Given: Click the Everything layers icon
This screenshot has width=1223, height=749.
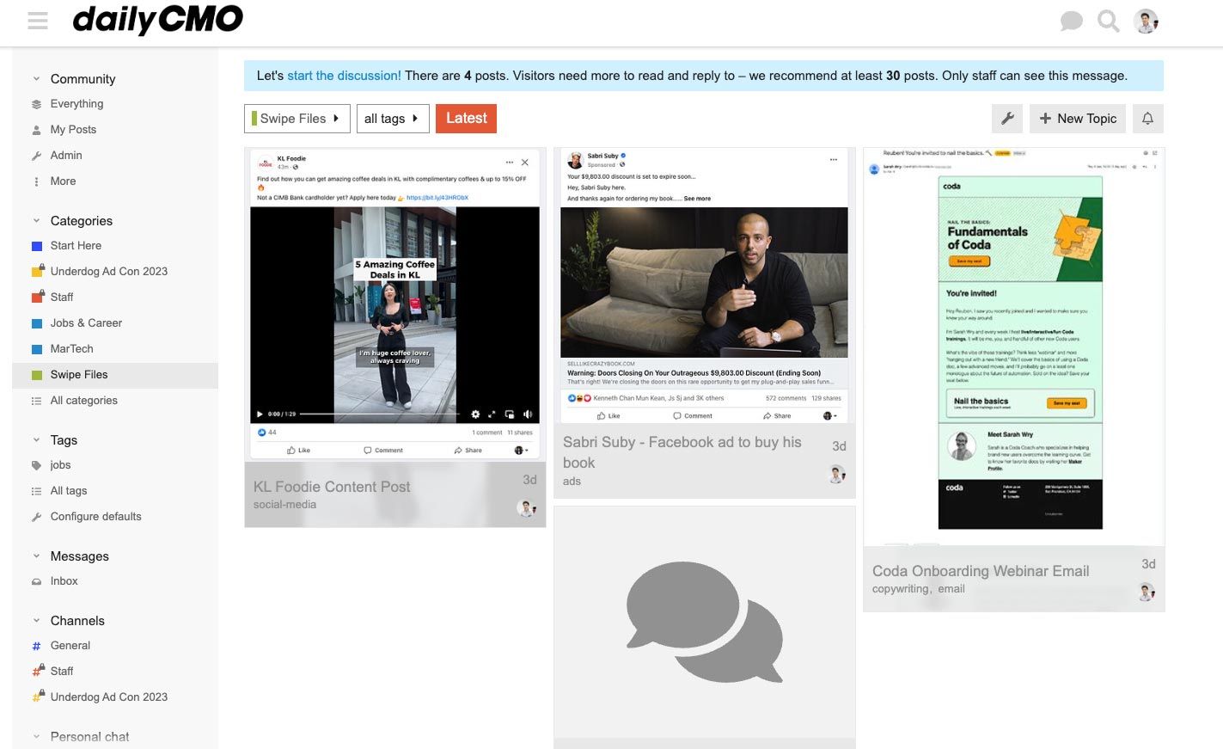Looking at the screenshot, I should pos(36,104).
